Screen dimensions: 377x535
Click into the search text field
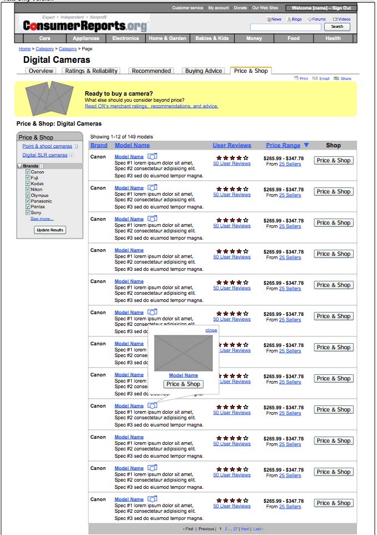(286, 27)
